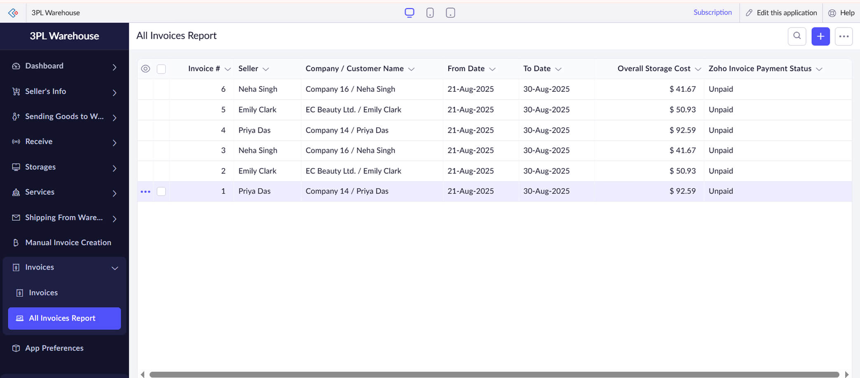Select the checkbox for invoice 1 row
Screen dimensions: 860x378
(x=161, y=191)
